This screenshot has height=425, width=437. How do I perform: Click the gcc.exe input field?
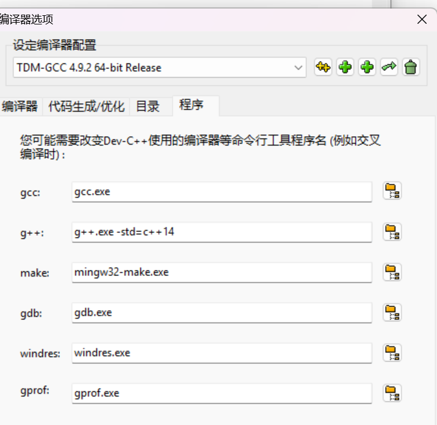coord(222,192)
